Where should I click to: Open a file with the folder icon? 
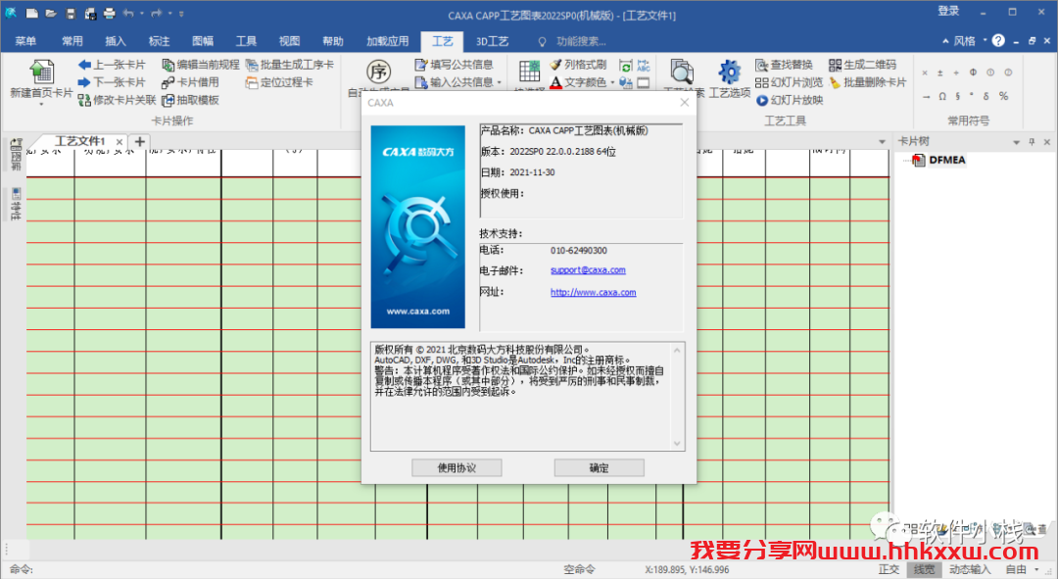51,13
